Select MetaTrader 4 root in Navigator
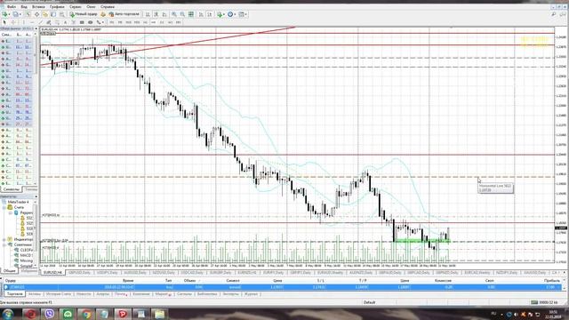The width and height of the screenshot is (569, 320). (x=18, y=202)
